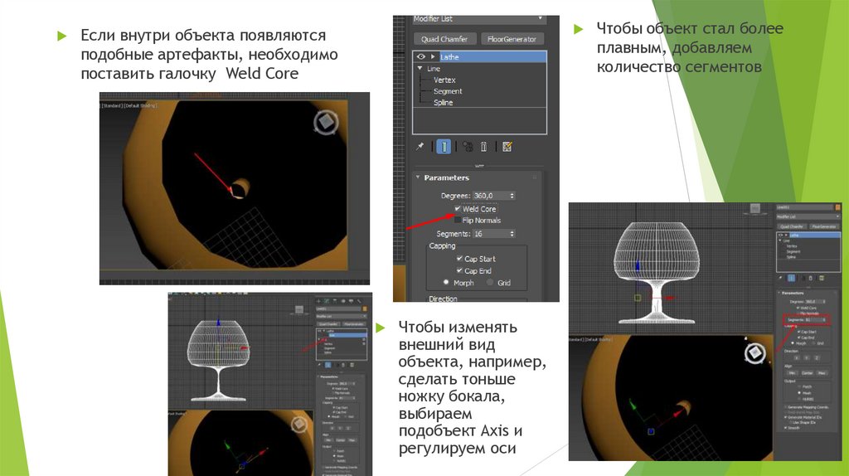Click the Pin Stack icon in large modifier panel
Image resolution: width=849 pixels, height=476 pixels.
pos(420,146)
